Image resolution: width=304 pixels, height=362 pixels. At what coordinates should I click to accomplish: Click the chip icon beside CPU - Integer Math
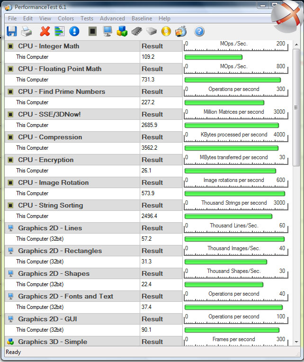10,46
